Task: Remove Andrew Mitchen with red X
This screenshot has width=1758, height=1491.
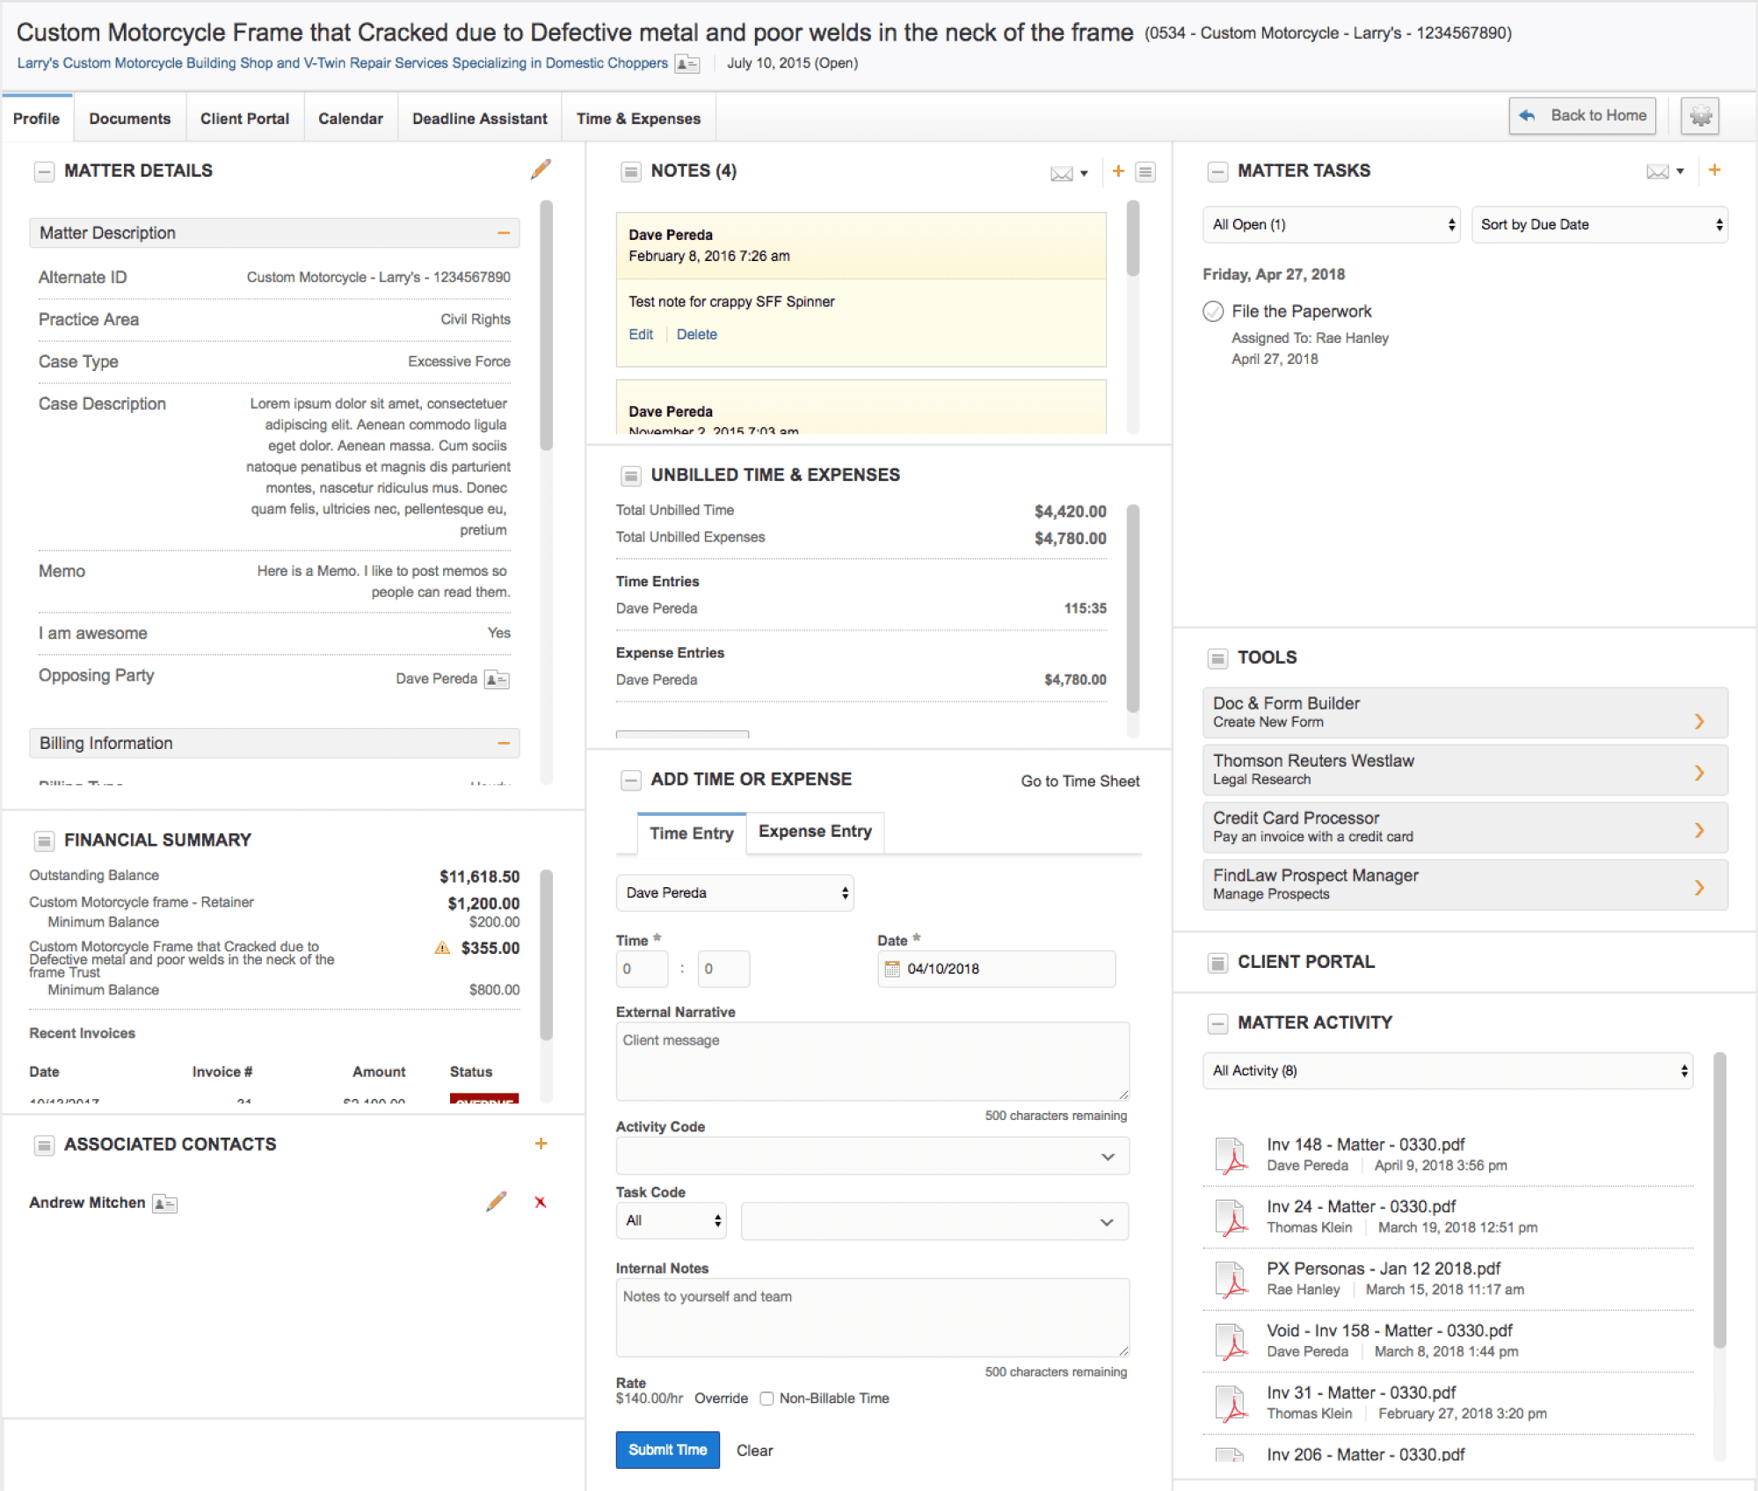Action: [x=541, y=1202]
